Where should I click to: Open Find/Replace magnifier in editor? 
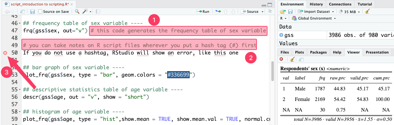point(77,12)
